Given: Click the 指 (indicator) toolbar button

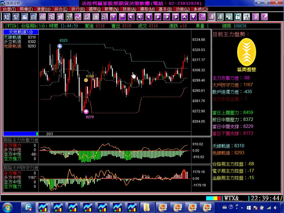Looking at the screenshot, I should [x=51, y=17].
